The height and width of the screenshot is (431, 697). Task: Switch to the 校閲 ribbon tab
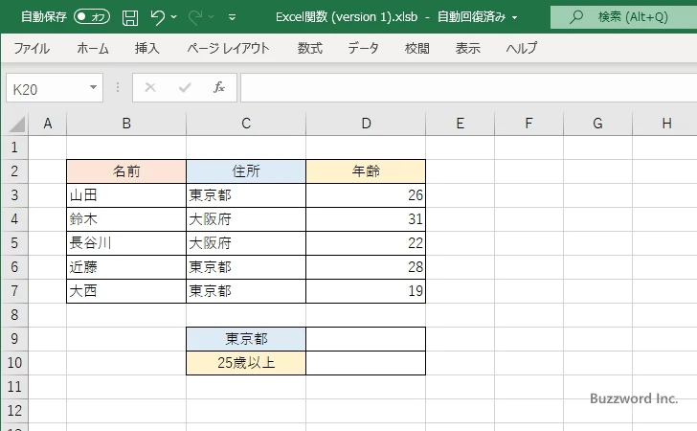(417, 48)
